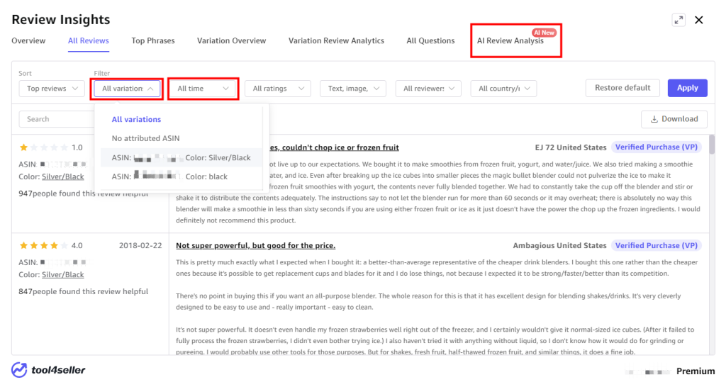Click the Apply button

coord(687,88)
